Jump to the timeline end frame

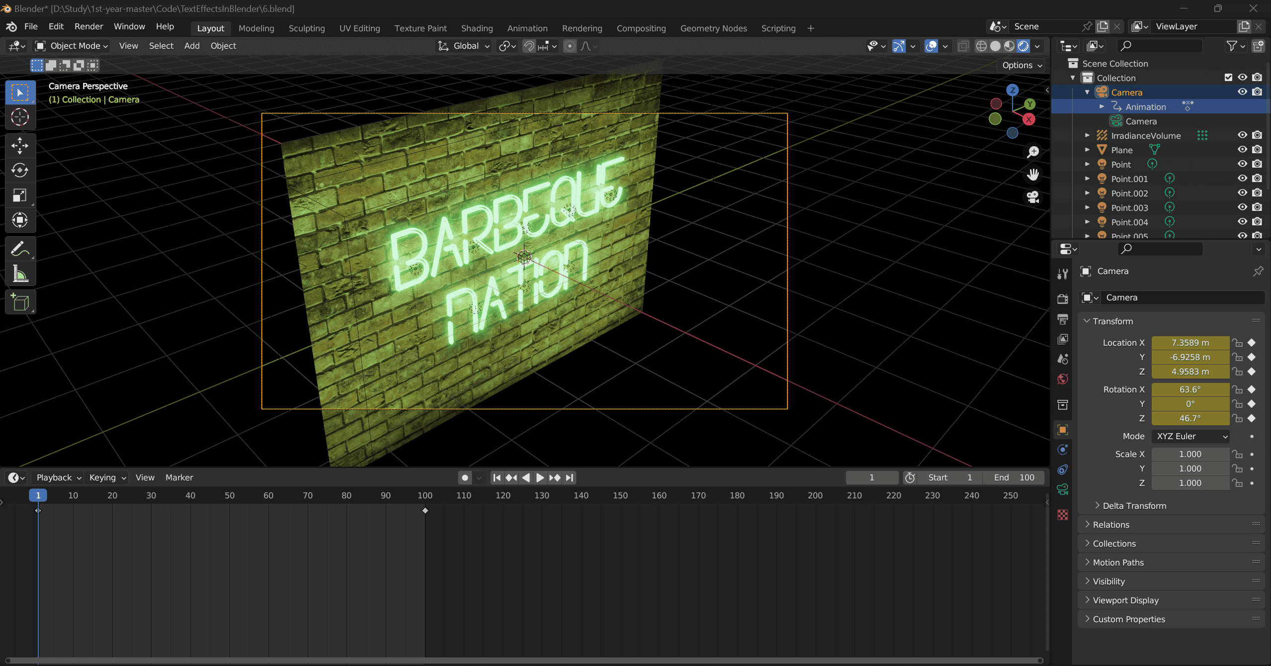[x=570, y=477]
